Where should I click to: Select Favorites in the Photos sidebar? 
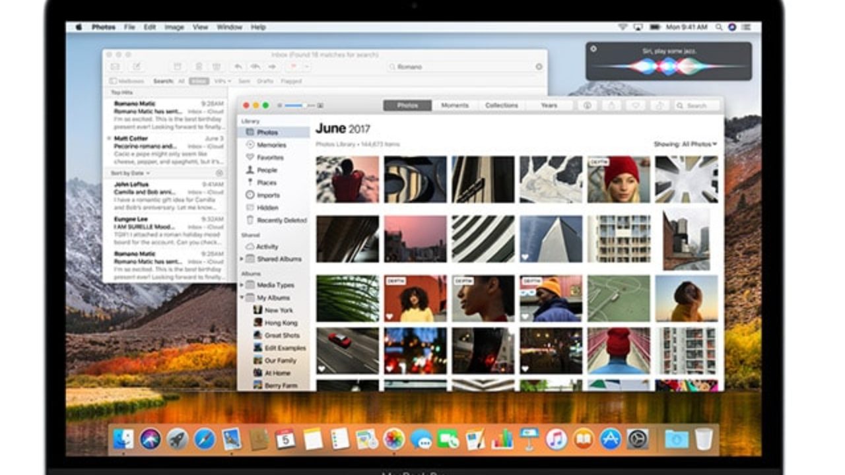point(270,158)
